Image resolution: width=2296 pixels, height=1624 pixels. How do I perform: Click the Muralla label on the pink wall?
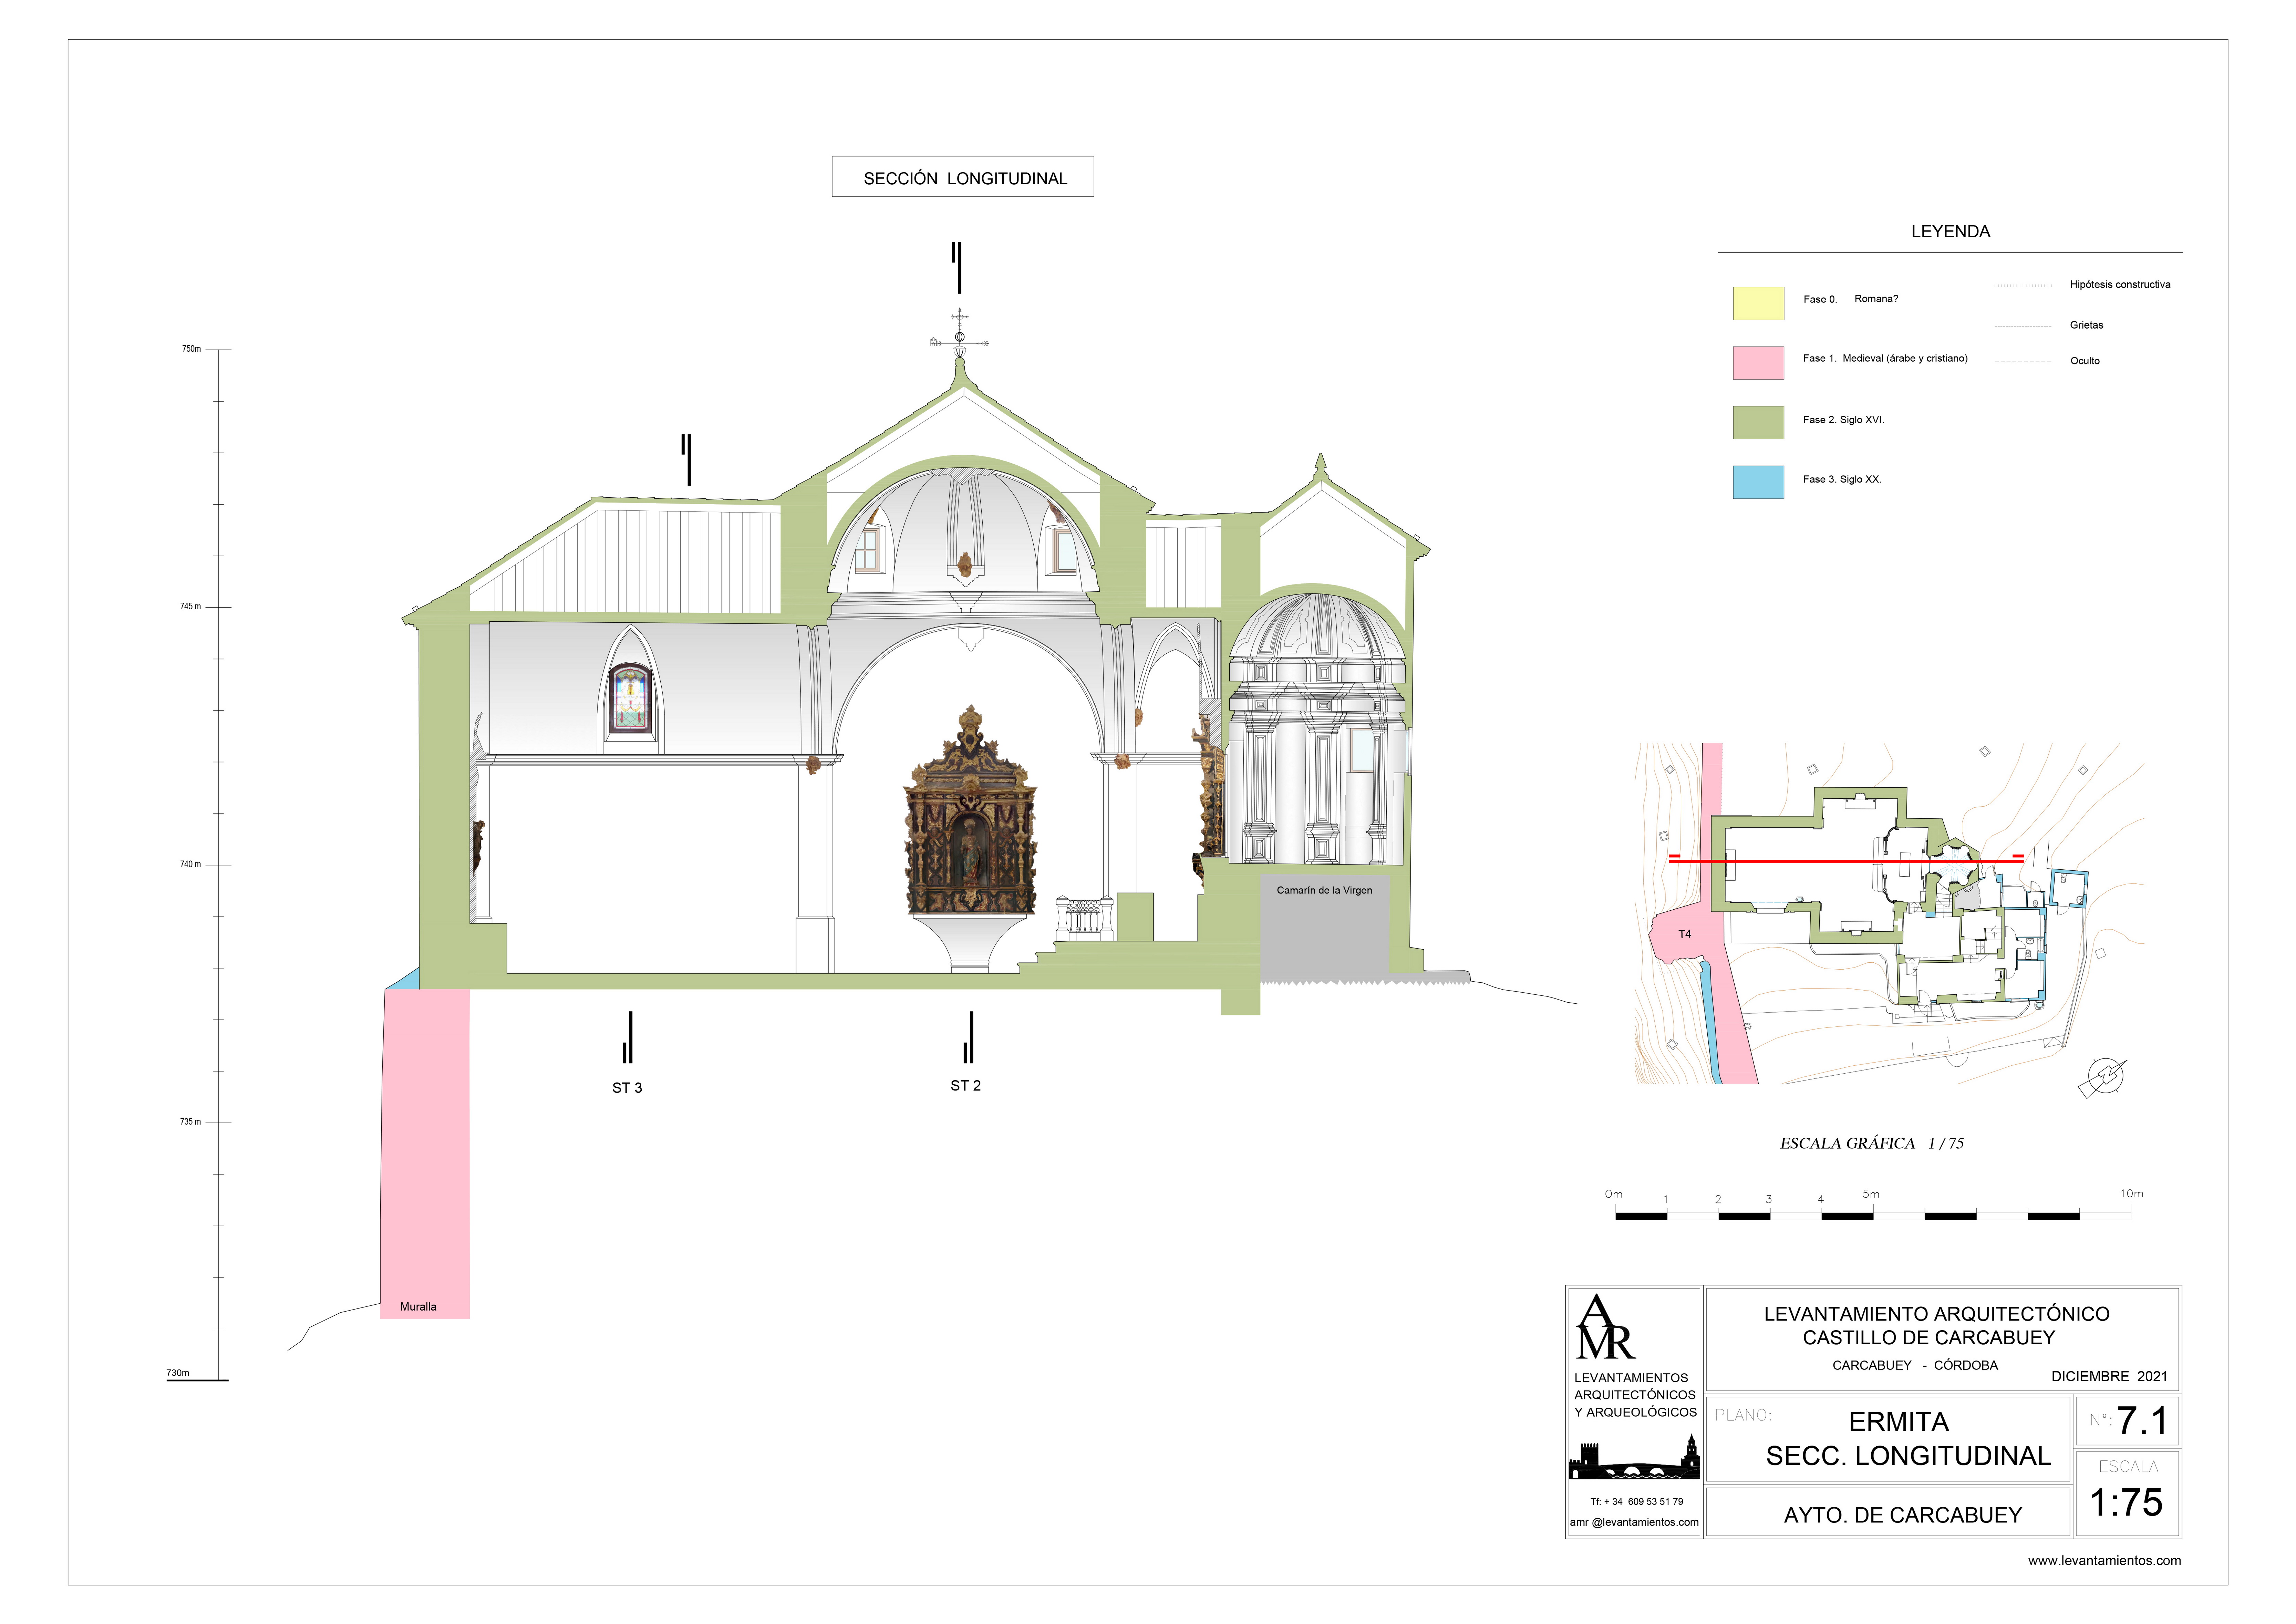[418, 1306]
